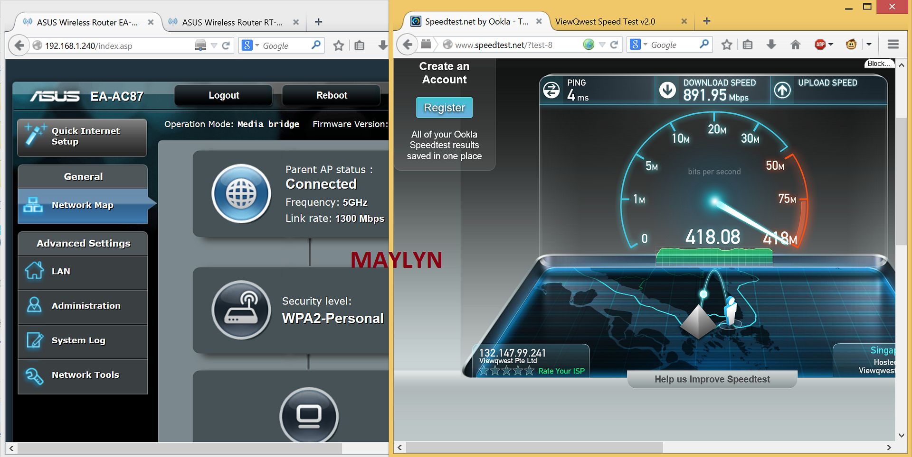Viewport: 912px width, 457px height.
Task: Open search engine dropdown in router browser
Action: click(x=257, y=46)
